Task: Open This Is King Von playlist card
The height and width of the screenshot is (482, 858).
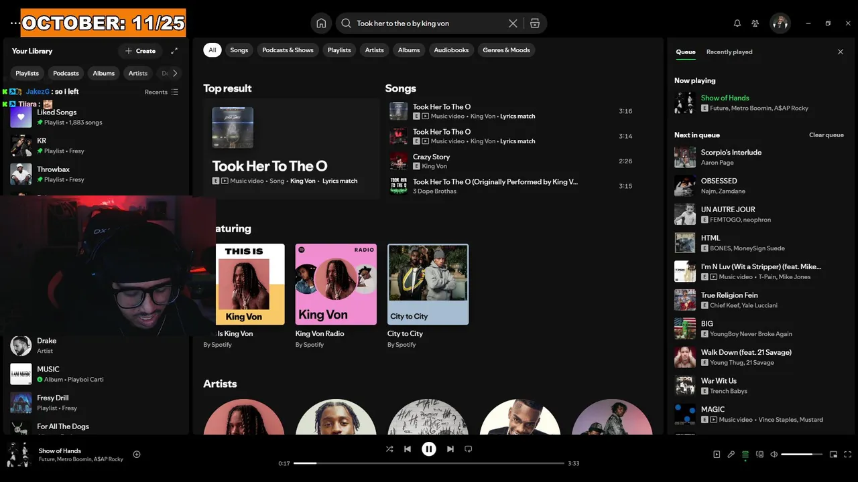Action: click(244, 296)
